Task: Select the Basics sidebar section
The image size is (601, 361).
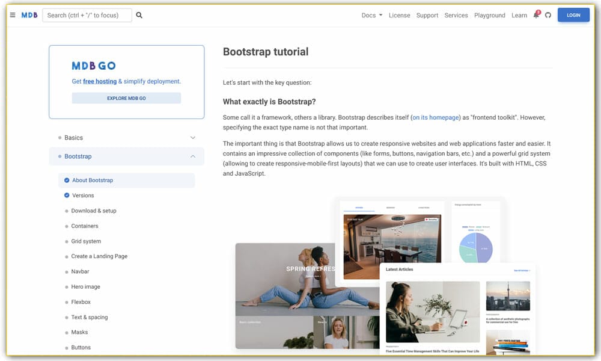Action: [x=126, y=137]
